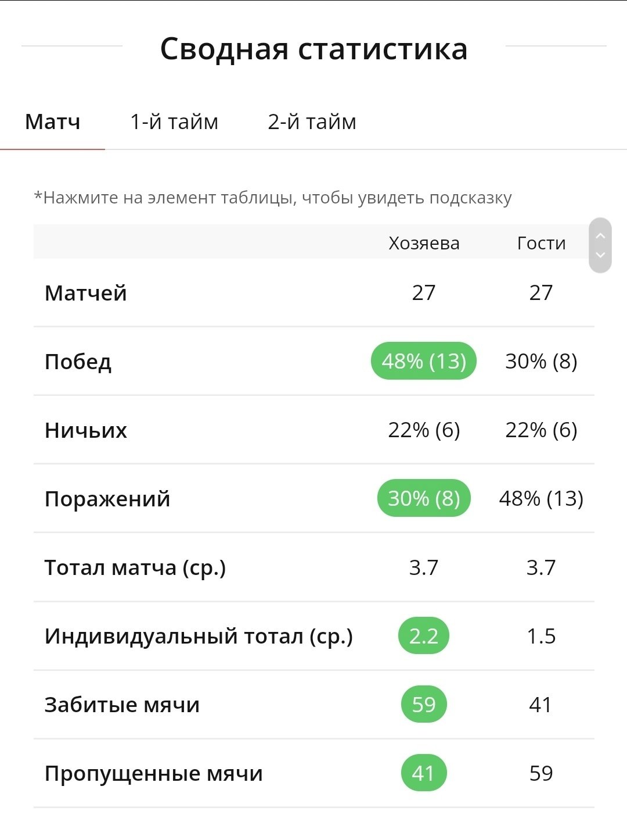Show hint for Тотал матча (ср.)

click(x=135, y=567)
